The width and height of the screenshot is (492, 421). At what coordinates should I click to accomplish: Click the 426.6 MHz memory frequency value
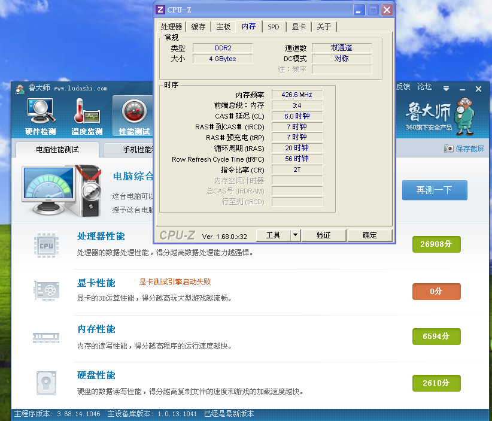coord(297,95)
